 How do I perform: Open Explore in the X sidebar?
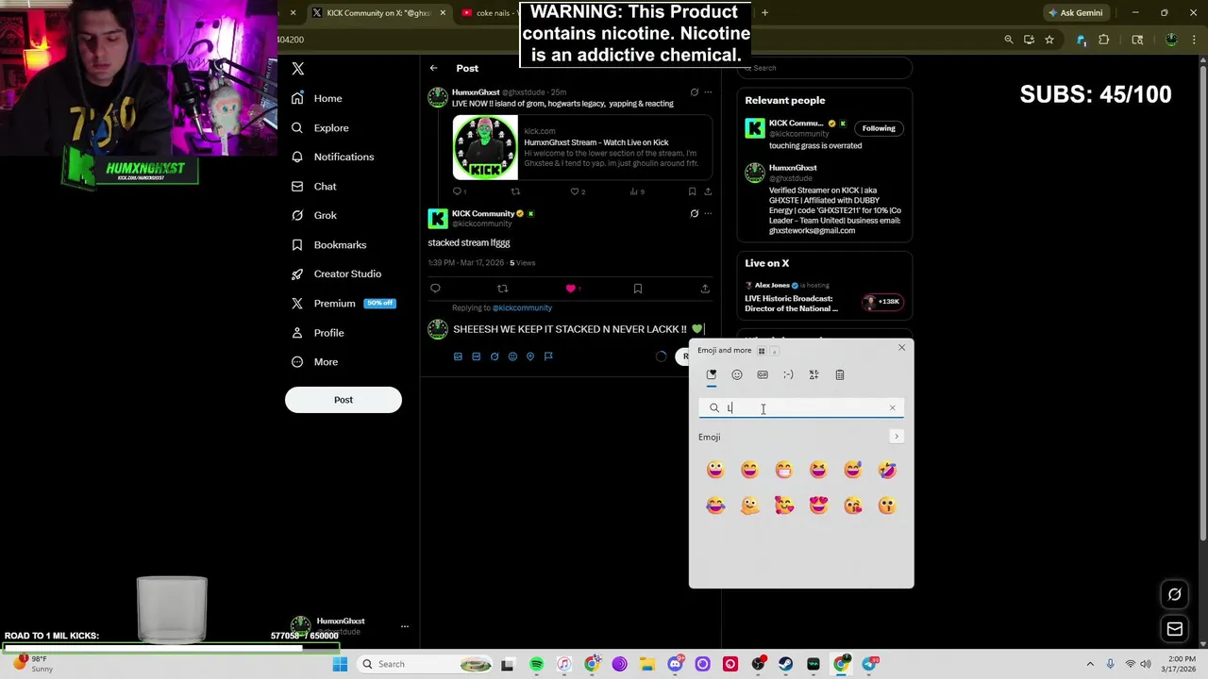320,127
